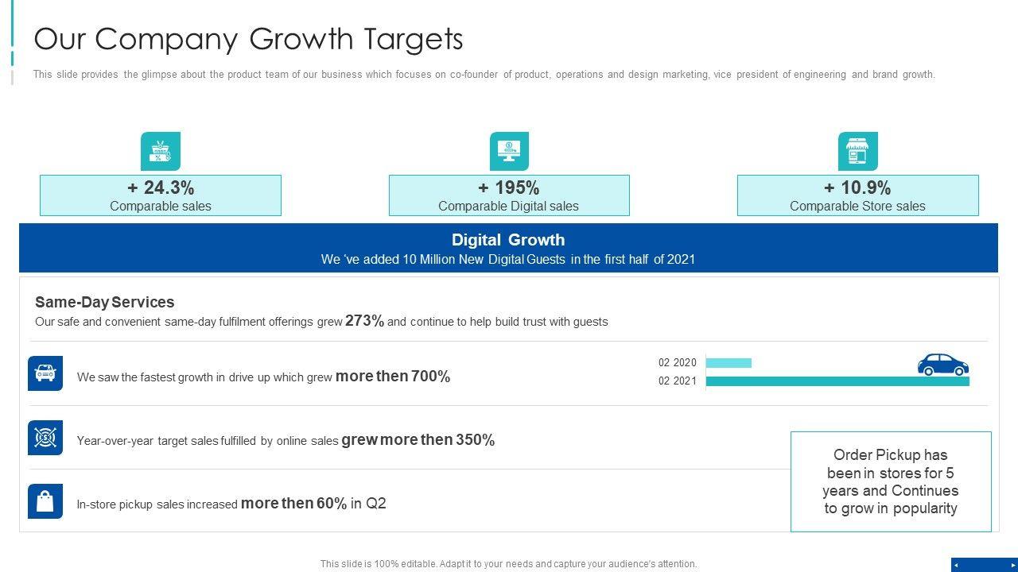Click the Order Pickup callout box
Viewport: 1018px width, 572px height.
pyautogui.click(x=891, y=481)
